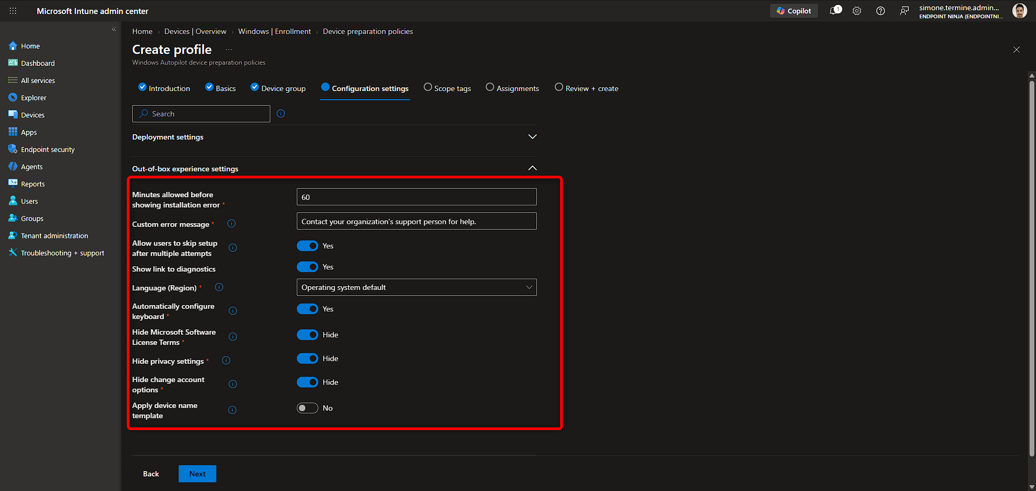Viewport: 1036px width, 491px height.
Task: Open the app launcher waffle icon
Action: (13, 11)
